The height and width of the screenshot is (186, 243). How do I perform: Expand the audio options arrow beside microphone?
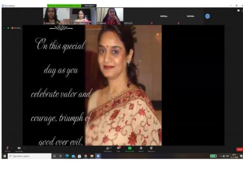pyautogui.click(x=12, y=148)
